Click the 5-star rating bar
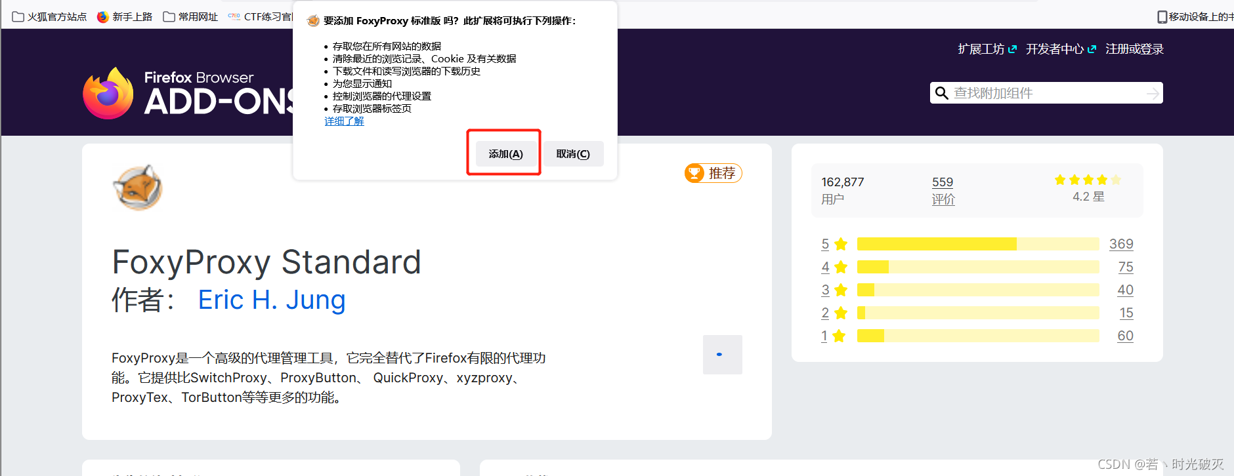The width and height of the screenshot is (1234, 476). [x=978, y=244]
